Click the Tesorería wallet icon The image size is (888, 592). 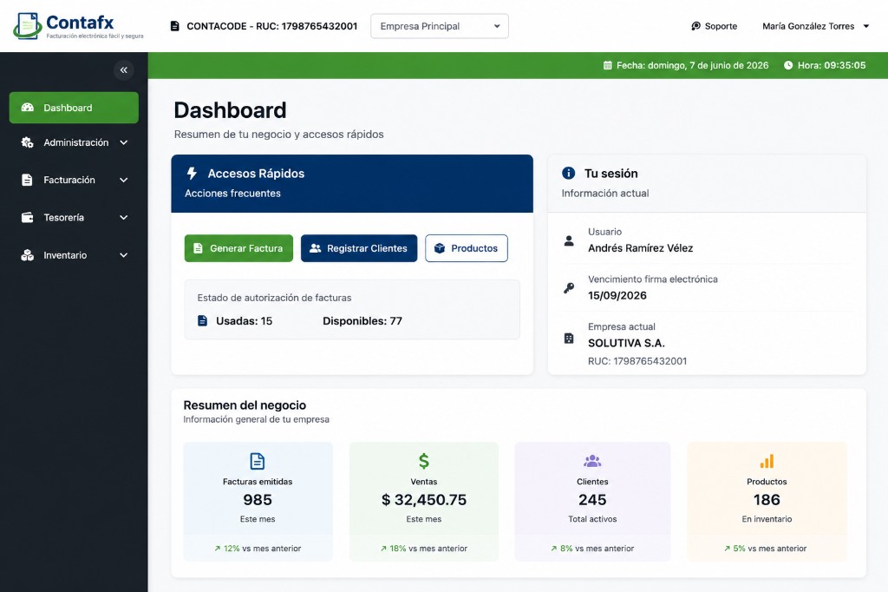pos(27,217)
